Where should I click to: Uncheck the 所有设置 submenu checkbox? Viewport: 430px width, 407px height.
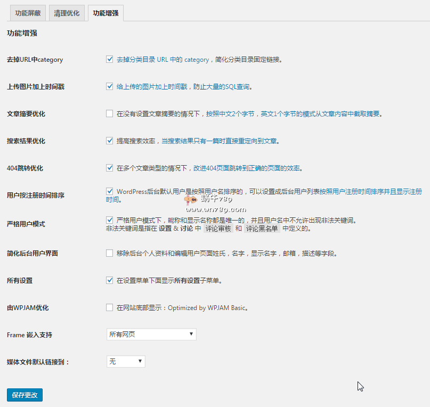110,280
